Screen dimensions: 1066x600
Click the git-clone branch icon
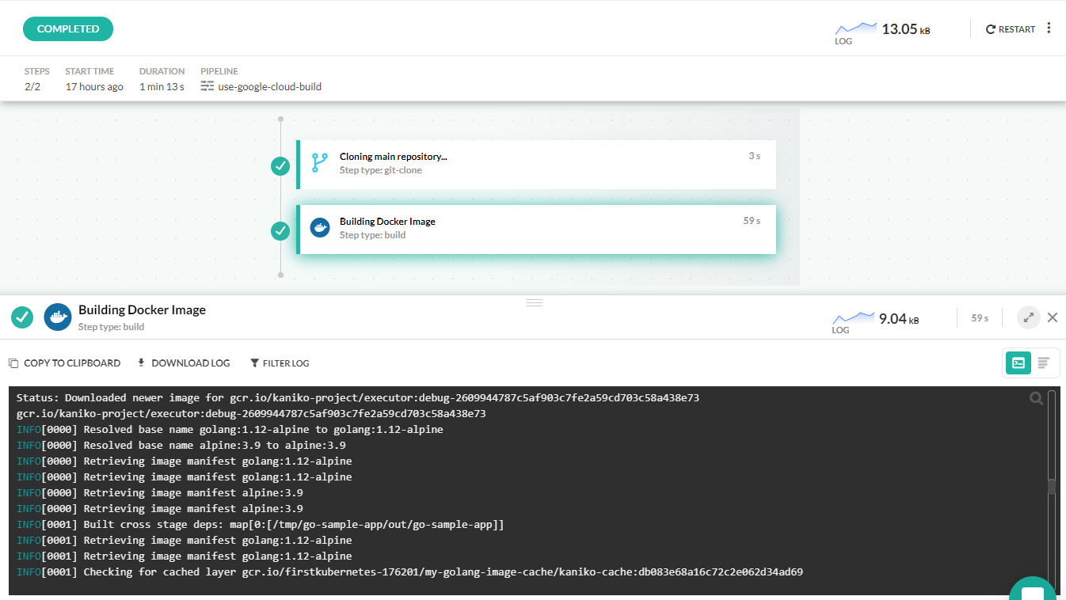coord(319,163)
